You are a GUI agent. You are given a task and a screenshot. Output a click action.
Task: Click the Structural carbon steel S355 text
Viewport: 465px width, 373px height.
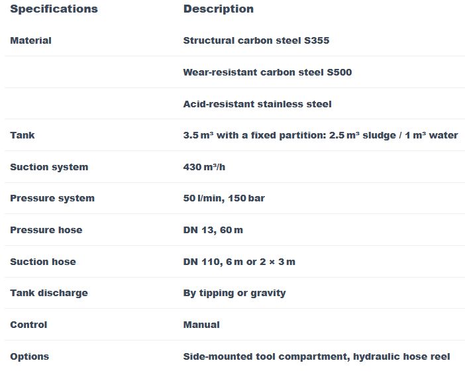tap(256, 40)
